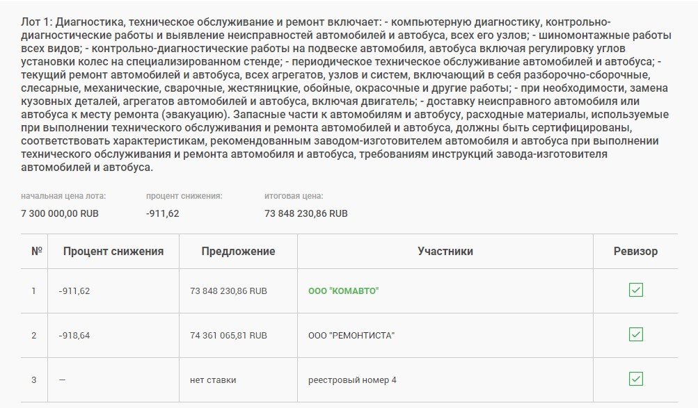This screenshot has height=408, width=698.
Task: Click the 7 300 000,00 RUB starting price
Action: (60, 213)
